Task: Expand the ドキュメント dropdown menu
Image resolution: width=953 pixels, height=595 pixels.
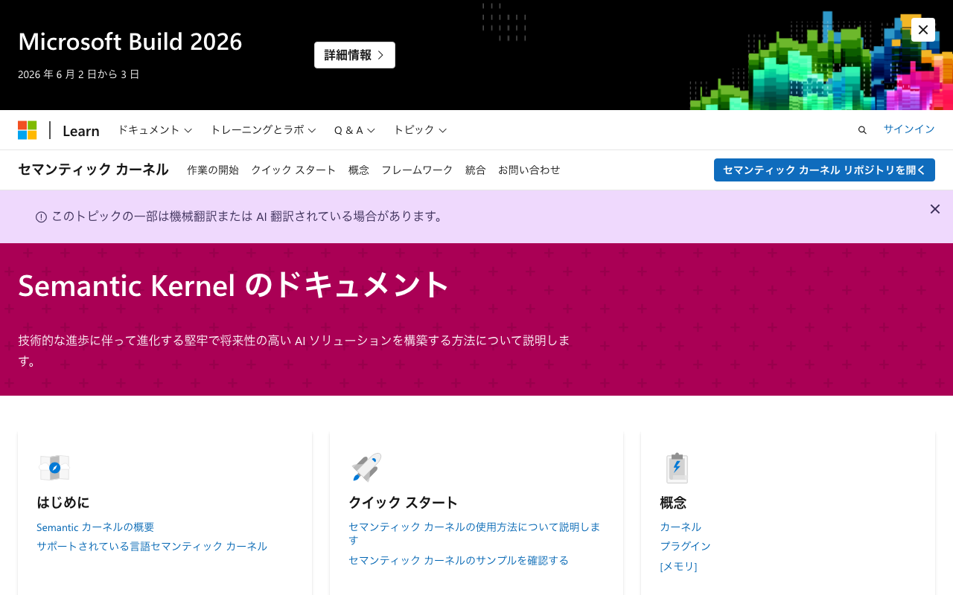Action: click(155, 130)
